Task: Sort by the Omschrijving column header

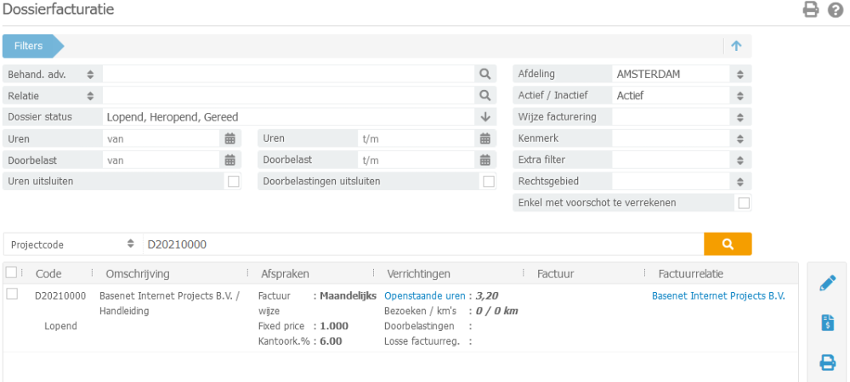Action: [138, 273]
